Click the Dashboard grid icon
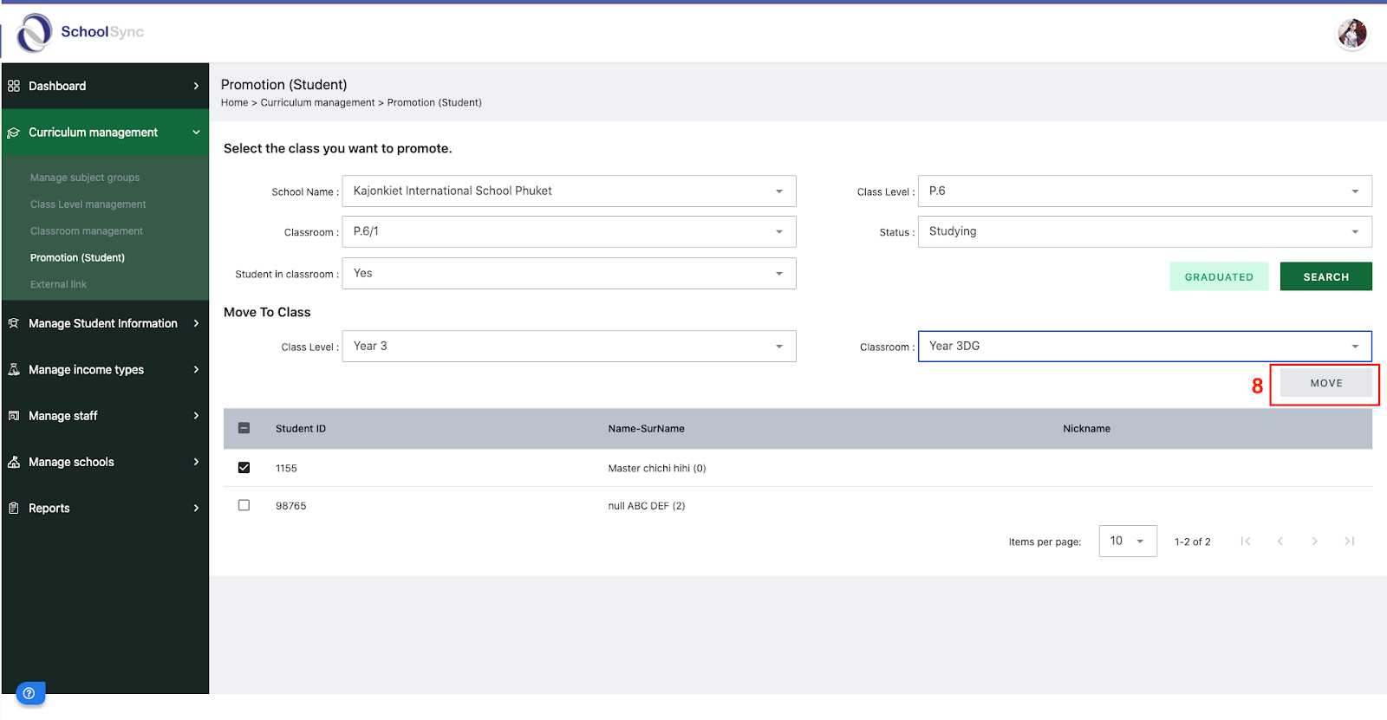 coord(14,86)
